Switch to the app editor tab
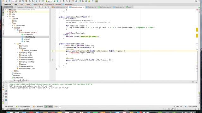The width and height of the screenshot is (202, 113). [129, 7]
